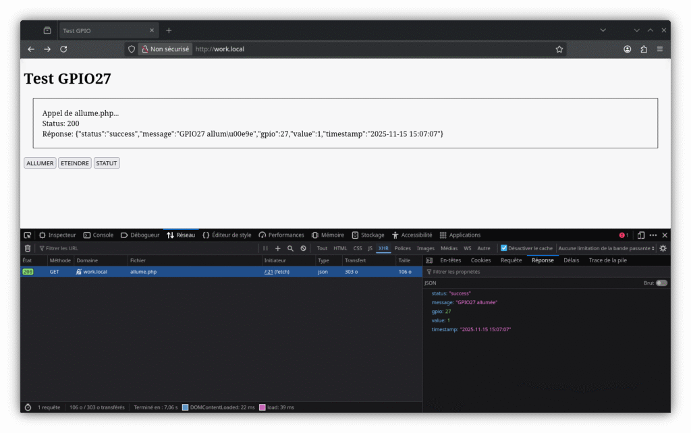The width and height of the screenshot is (691, 433).
Task: Expand the list all tabs chevron
Action: coord(603,30)
